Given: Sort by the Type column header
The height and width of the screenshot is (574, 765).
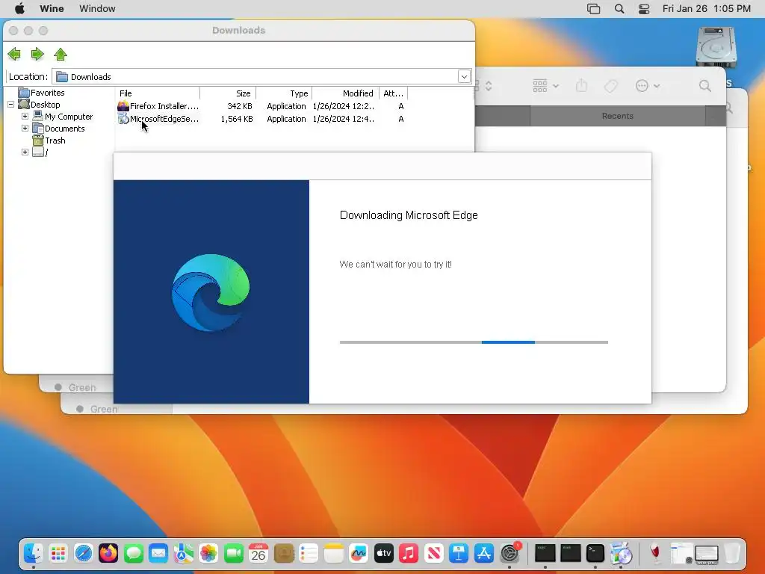Looking at the screenshot, I should tap(284, 93).
